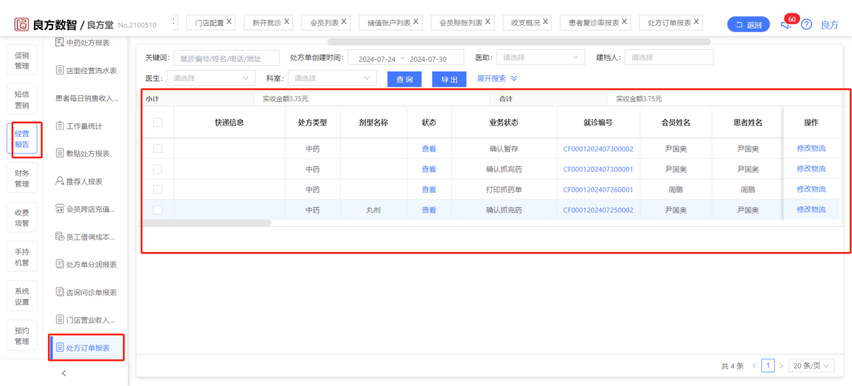Open visit number CF0001202407300002 link

598,149
